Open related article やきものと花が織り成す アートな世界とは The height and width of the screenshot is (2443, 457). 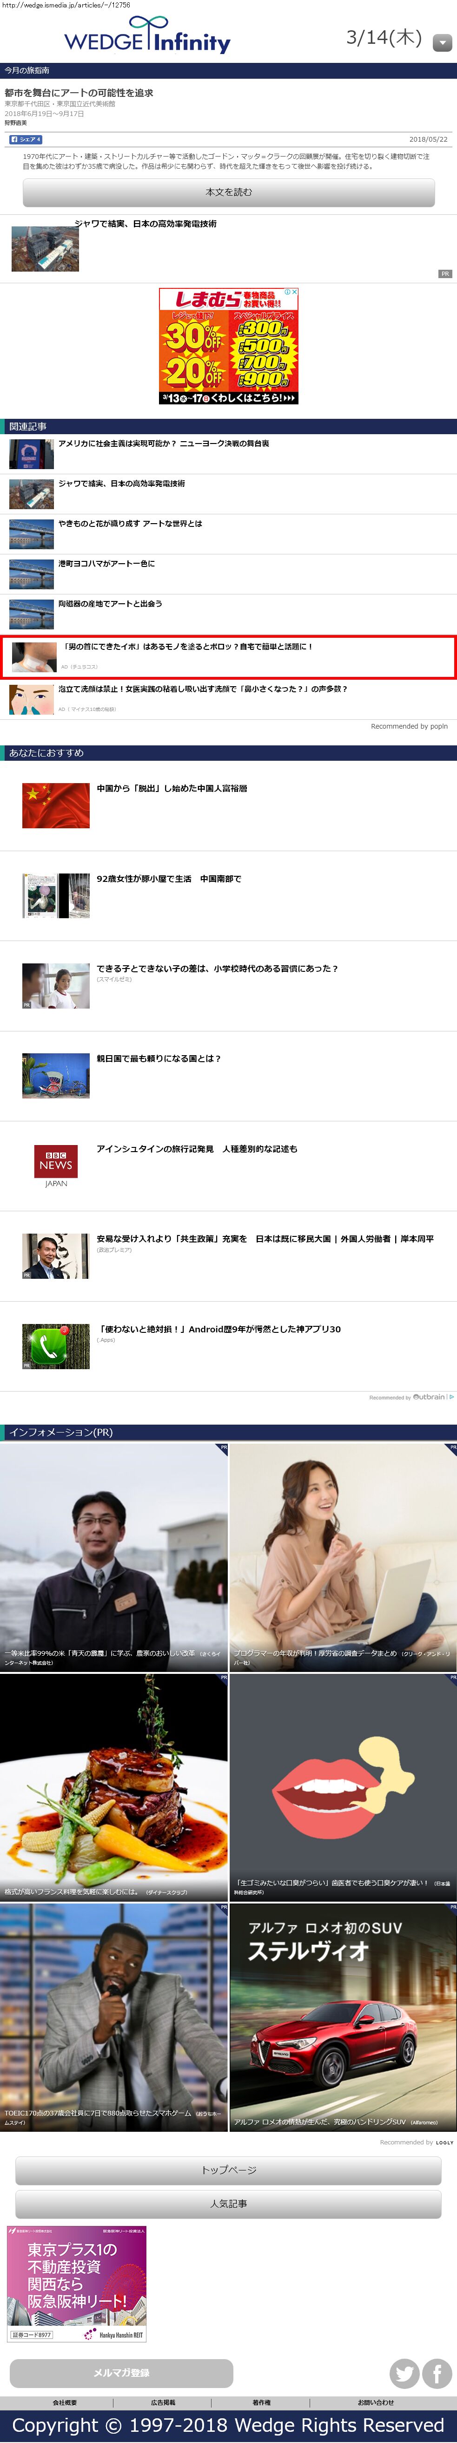click(130, 524)
